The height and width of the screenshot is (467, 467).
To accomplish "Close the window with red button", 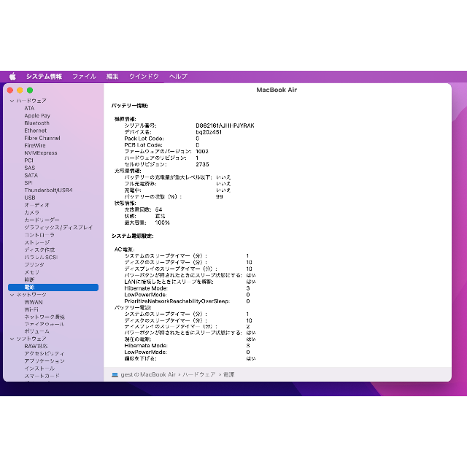I will 10,90.
